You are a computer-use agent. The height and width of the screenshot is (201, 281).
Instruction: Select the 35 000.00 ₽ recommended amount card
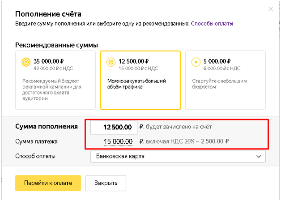tap(55, 80)
